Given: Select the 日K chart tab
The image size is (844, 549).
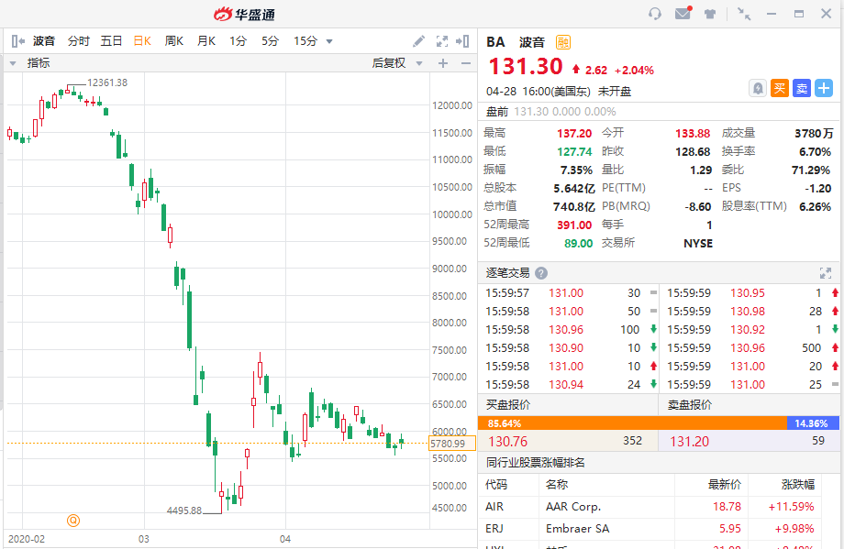Looking at the screenshot, I should (142, 41).
